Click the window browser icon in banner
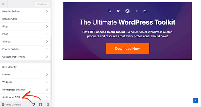Screen dimensions: 201x107 click(x=145, y=11)
